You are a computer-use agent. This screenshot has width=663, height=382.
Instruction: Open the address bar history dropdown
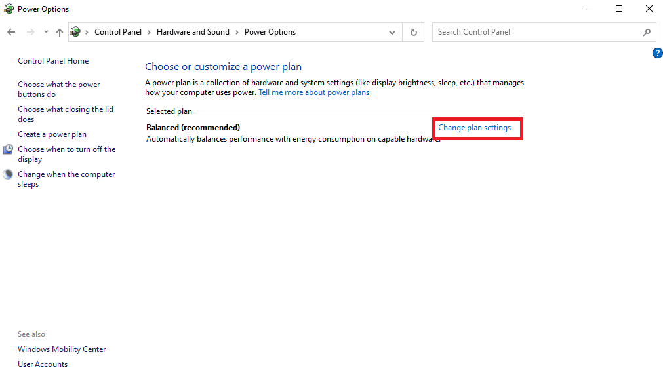392,33
